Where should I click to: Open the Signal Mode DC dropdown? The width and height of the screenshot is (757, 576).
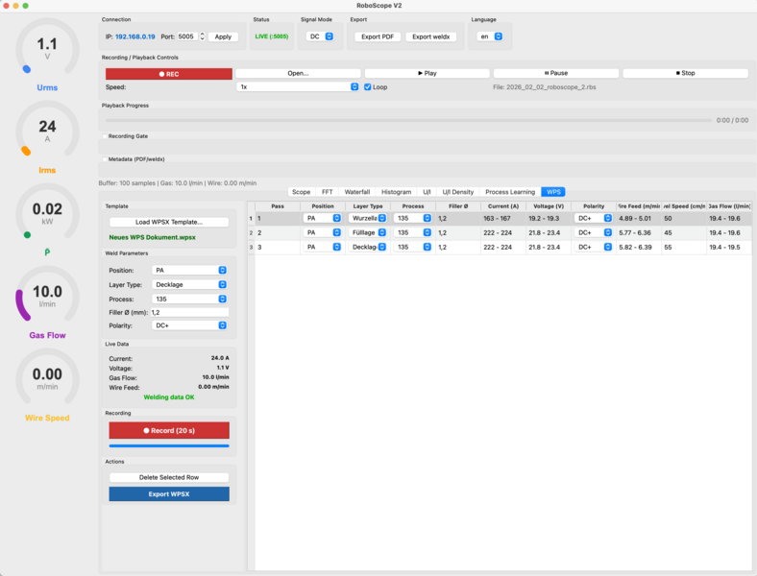(319, 36)
